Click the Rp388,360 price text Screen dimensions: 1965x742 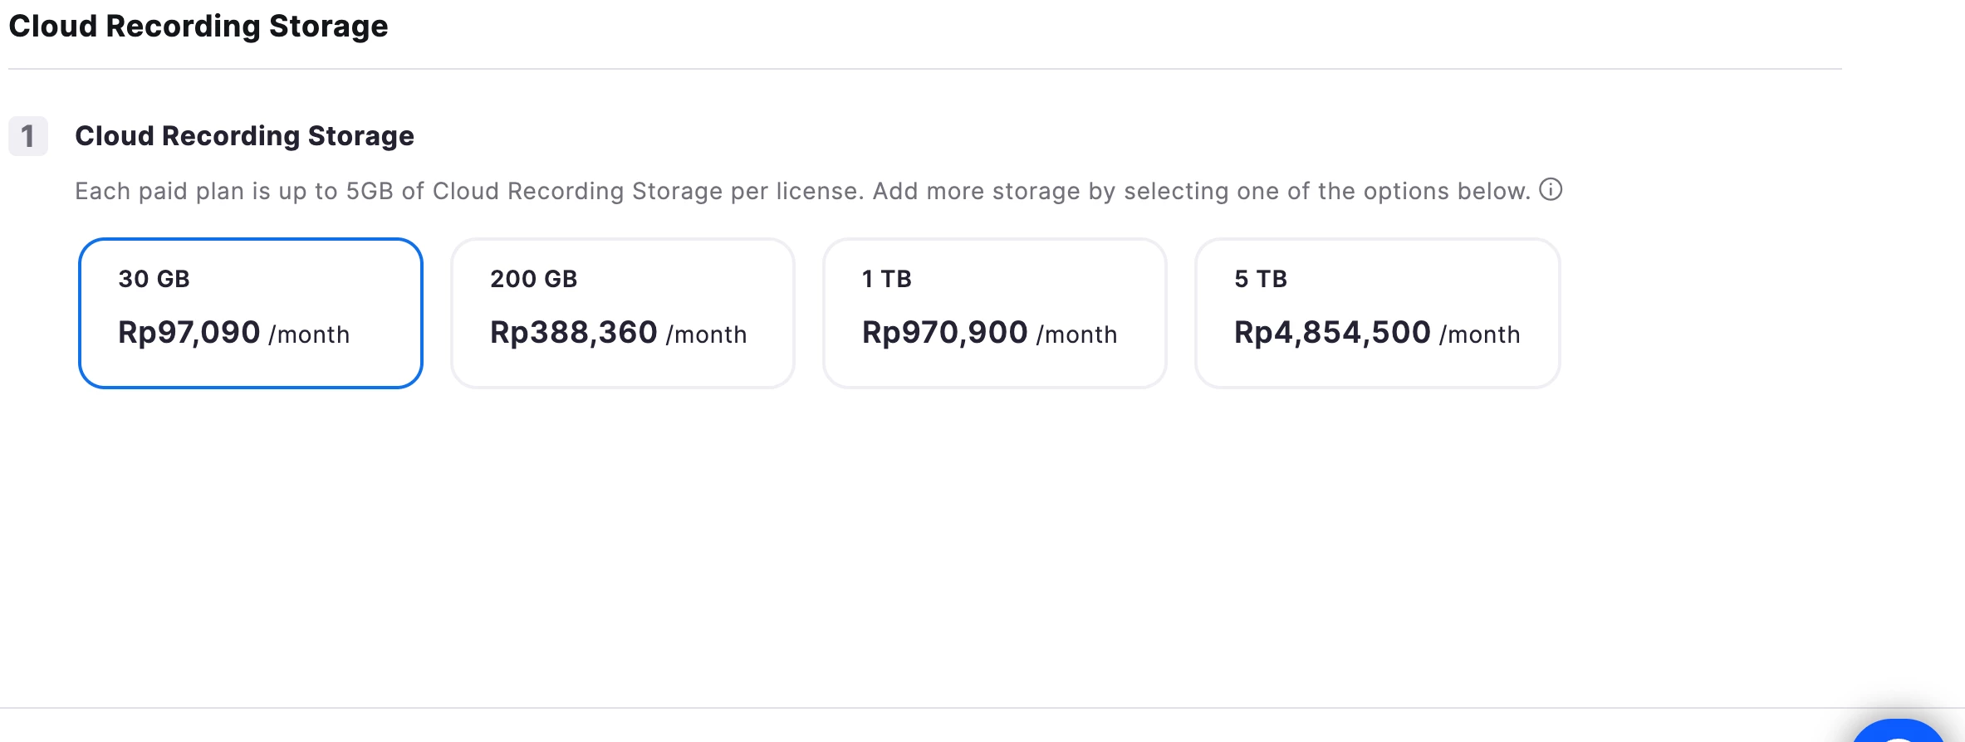point(574,333)
